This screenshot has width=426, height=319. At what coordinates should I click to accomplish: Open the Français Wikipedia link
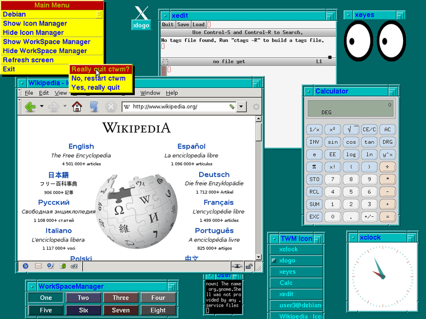pos(218,203)
